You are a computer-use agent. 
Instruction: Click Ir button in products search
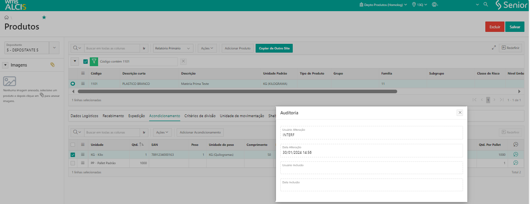[x=144, y=48]
